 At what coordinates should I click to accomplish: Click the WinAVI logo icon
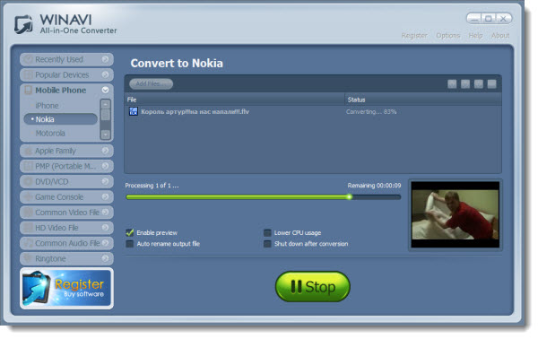pos(23,24)
